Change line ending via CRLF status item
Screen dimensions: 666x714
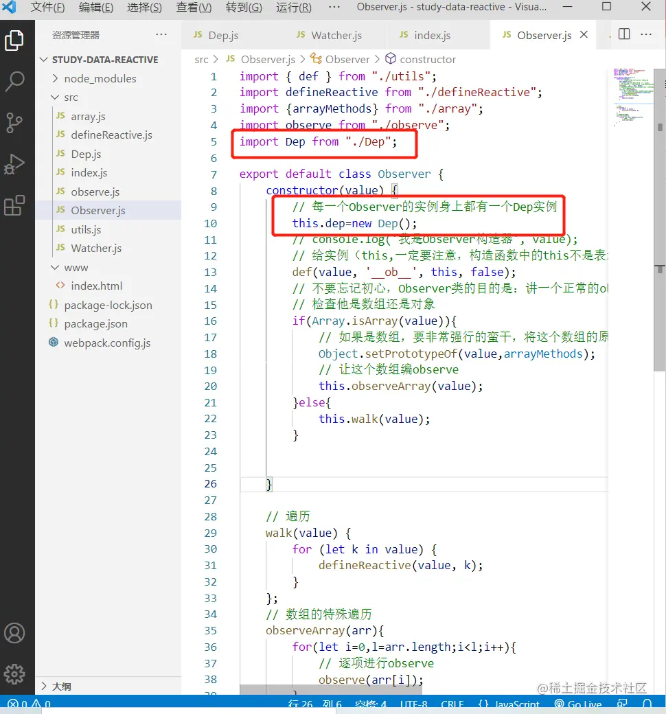(452, 704)
